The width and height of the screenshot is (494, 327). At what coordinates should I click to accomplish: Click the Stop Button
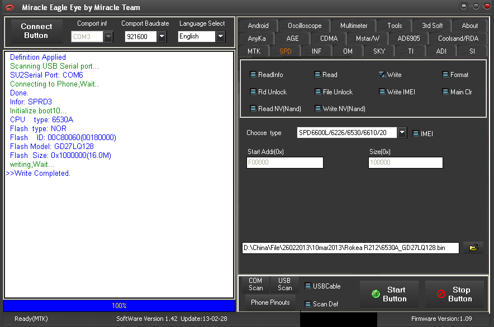coord(454,294)
